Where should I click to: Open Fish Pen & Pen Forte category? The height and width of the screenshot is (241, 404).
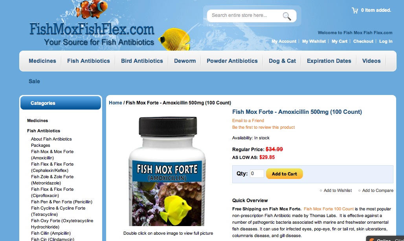point(62,202)
